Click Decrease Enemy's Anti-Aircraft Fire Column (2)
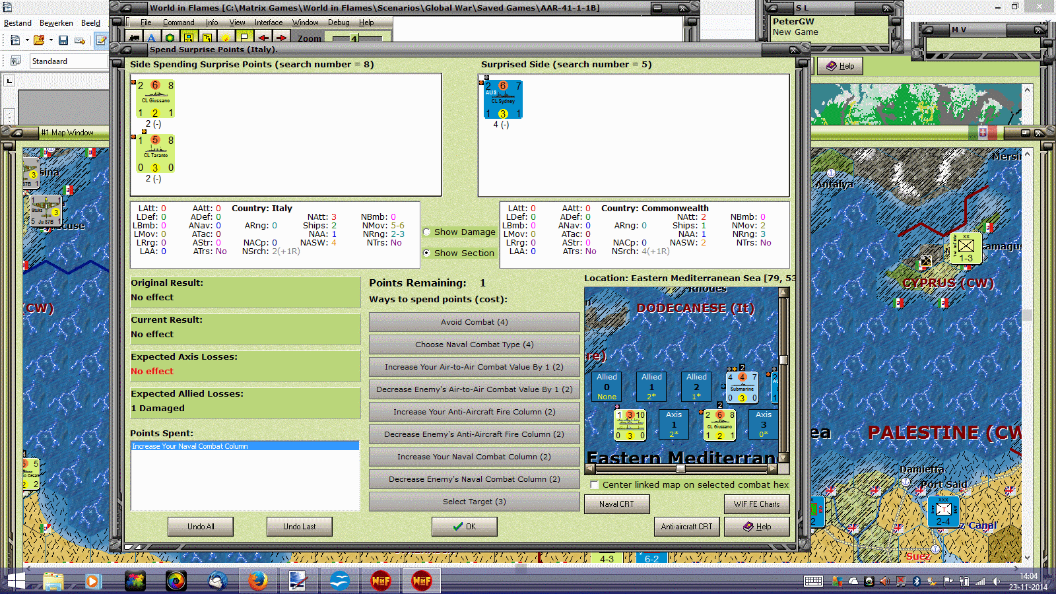 [474, 434]
